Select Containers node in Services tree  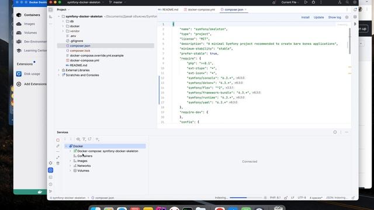(x=85, y=156)
